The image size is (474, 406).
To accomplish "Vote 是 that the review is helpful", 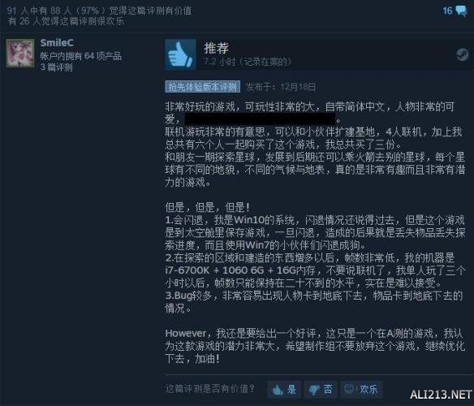I will (284, 390).
